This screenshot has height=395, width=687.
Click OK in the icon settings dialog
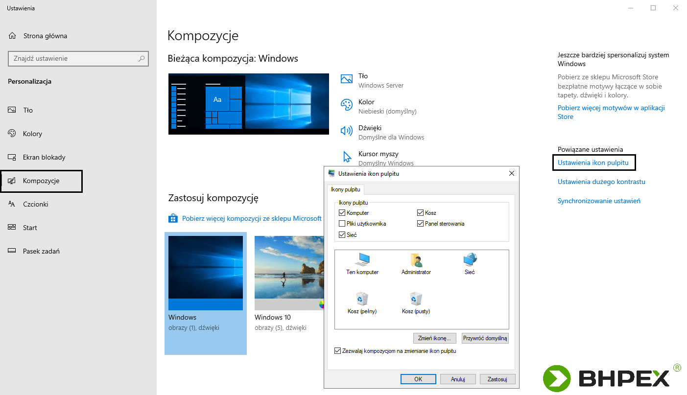pyautogui.click(x=418, y=379)
